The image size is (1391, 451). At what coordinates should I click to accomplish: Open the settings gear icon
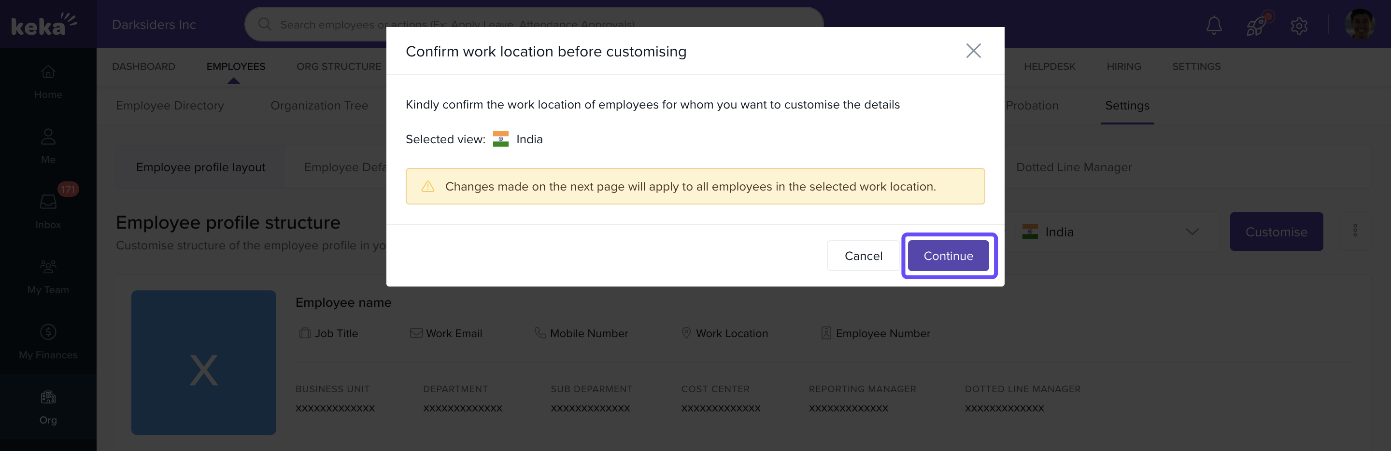click(x=1299, y=25)
